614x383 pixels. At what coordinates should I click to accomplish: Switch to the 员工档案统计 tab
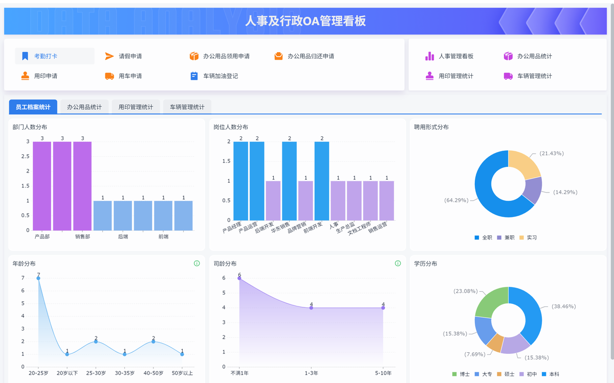tap(33, 107)
